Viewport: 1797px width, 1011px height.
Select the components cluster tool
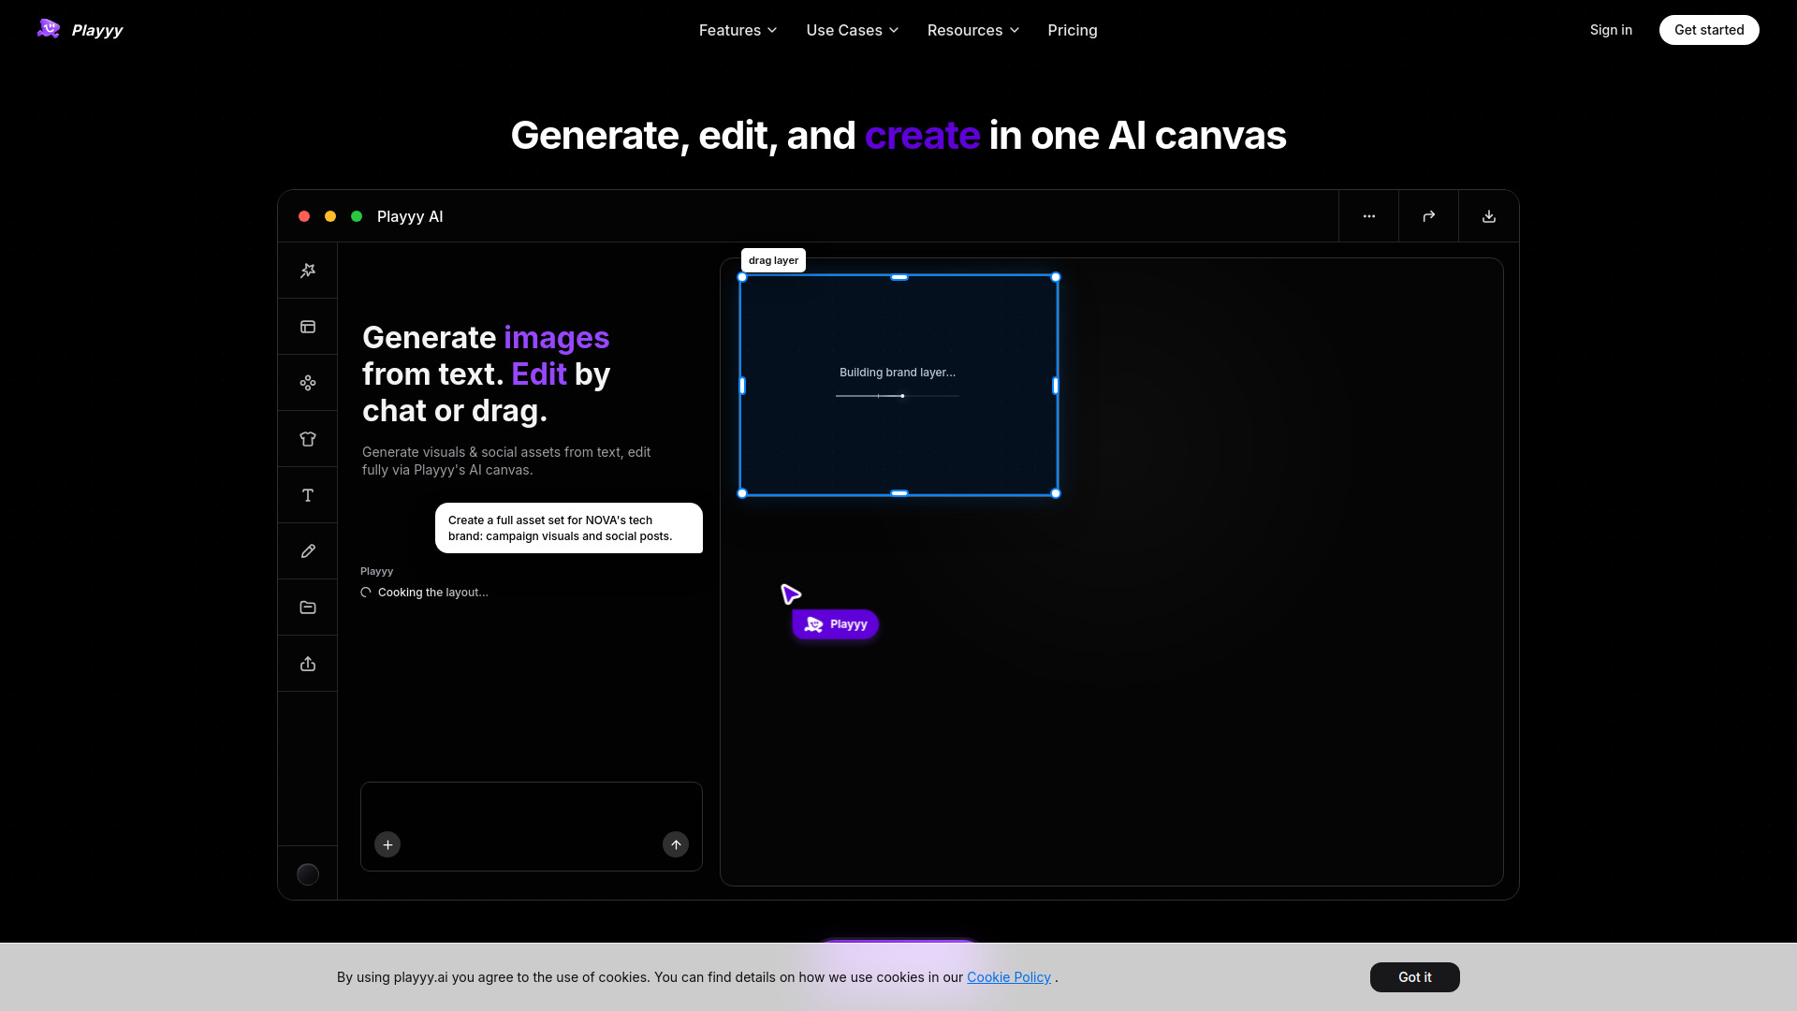pos(308,383)
